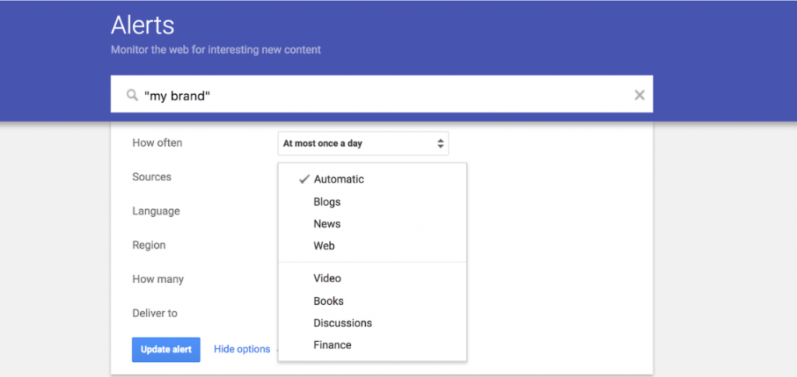
Task: Open the "At most once a day" dropdown
Action: point(363,144)
